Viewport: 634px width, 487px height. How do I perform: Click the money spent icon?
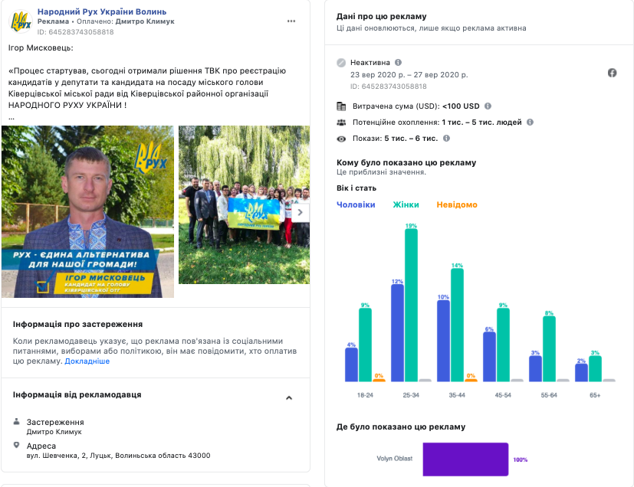click(x=341, y=106)
